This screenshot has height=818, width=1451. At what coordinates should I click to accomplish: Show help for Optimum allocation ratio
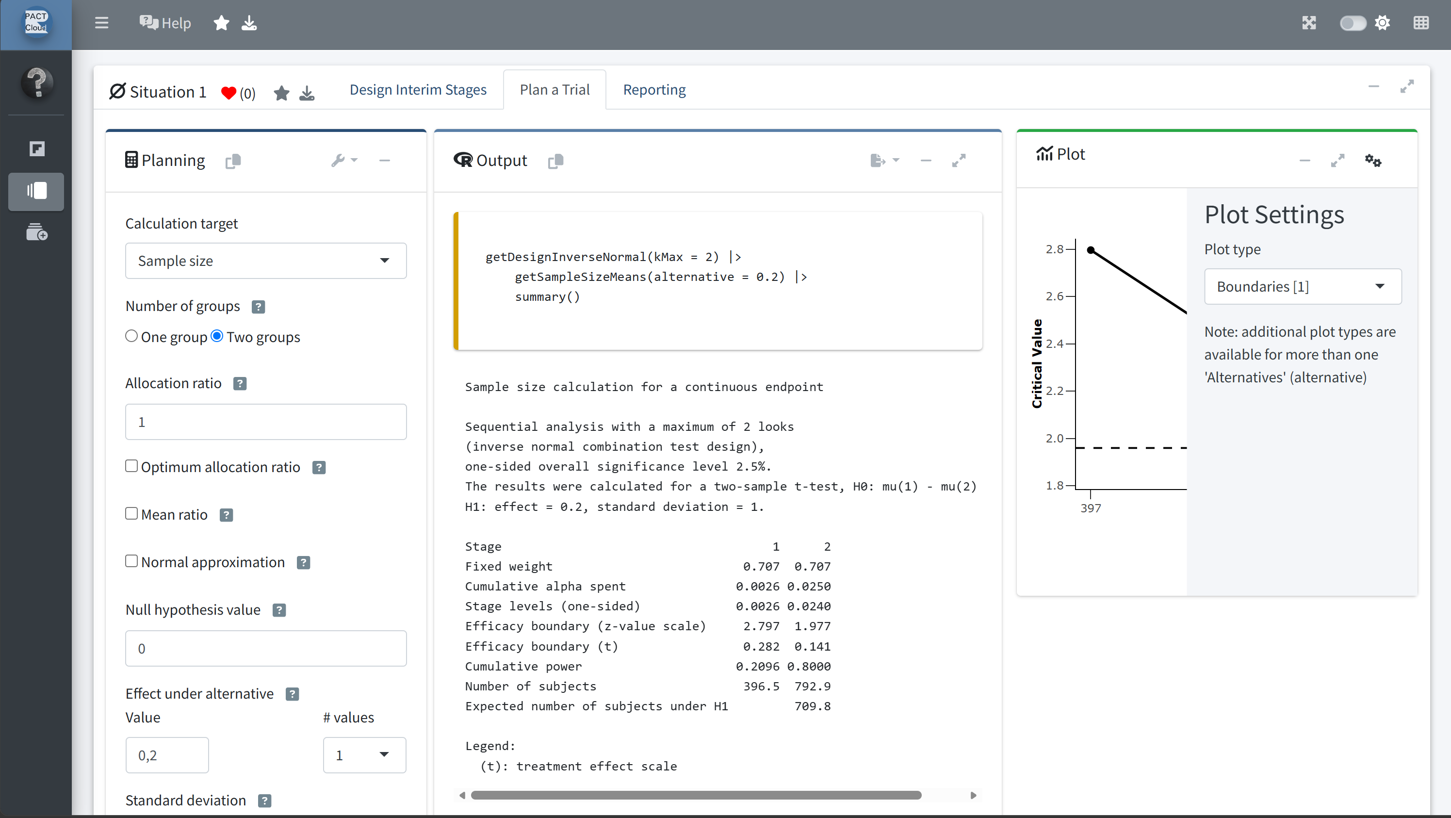(x=319, y=468)
